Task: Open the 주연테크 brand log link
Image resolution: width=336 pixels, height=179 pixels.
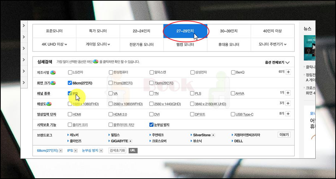Action: click(158, 135)
